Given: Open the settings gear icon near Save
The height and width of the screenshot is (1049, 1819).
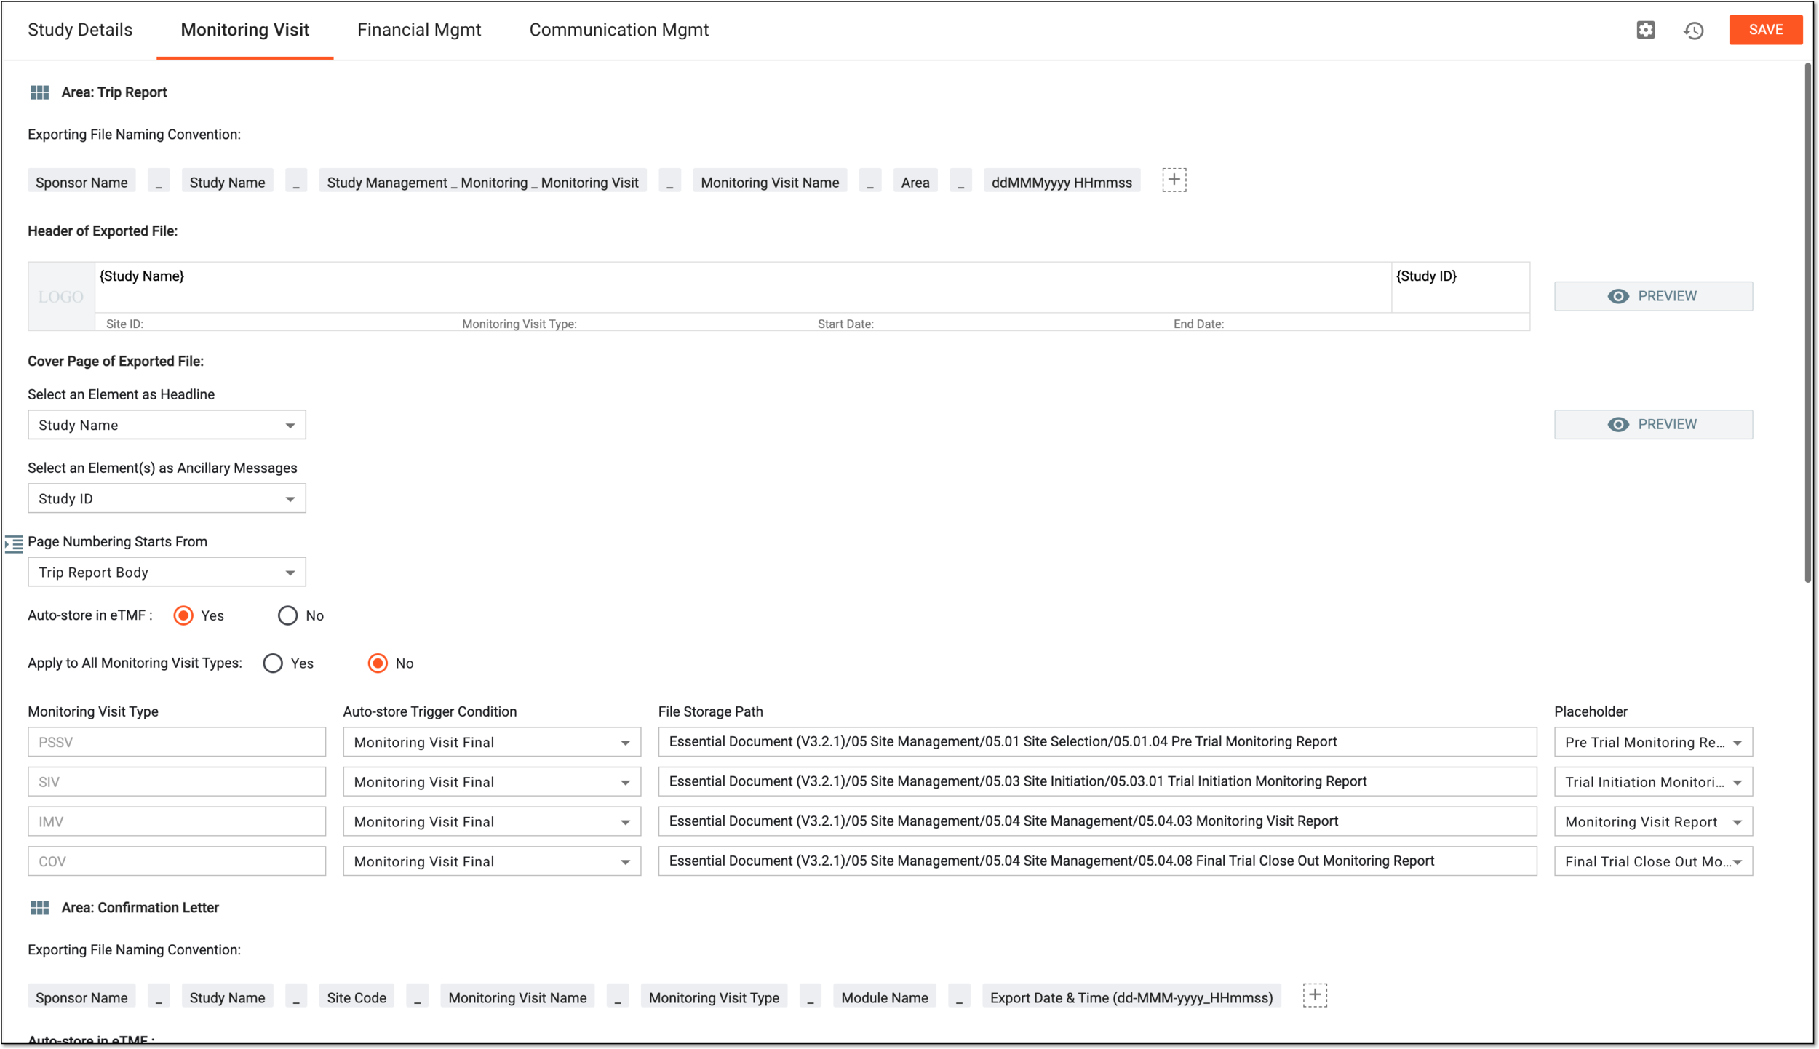Looking at the screenshot, I should (x=1646, y=30).
